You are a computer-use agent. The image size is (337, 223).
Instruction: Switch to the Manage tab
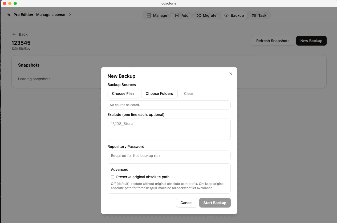[x=157, y=15]
